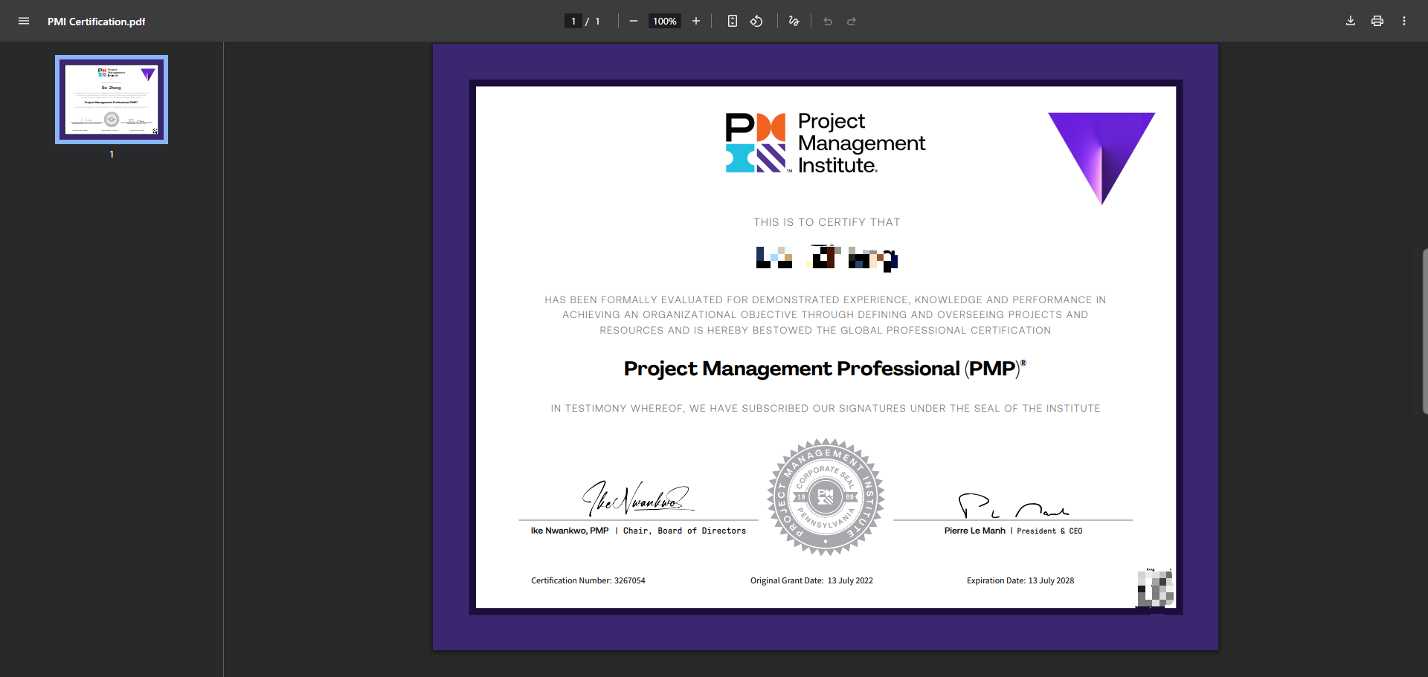Click the Ike Nwankwo, PMP name

(x=570, y=531)
